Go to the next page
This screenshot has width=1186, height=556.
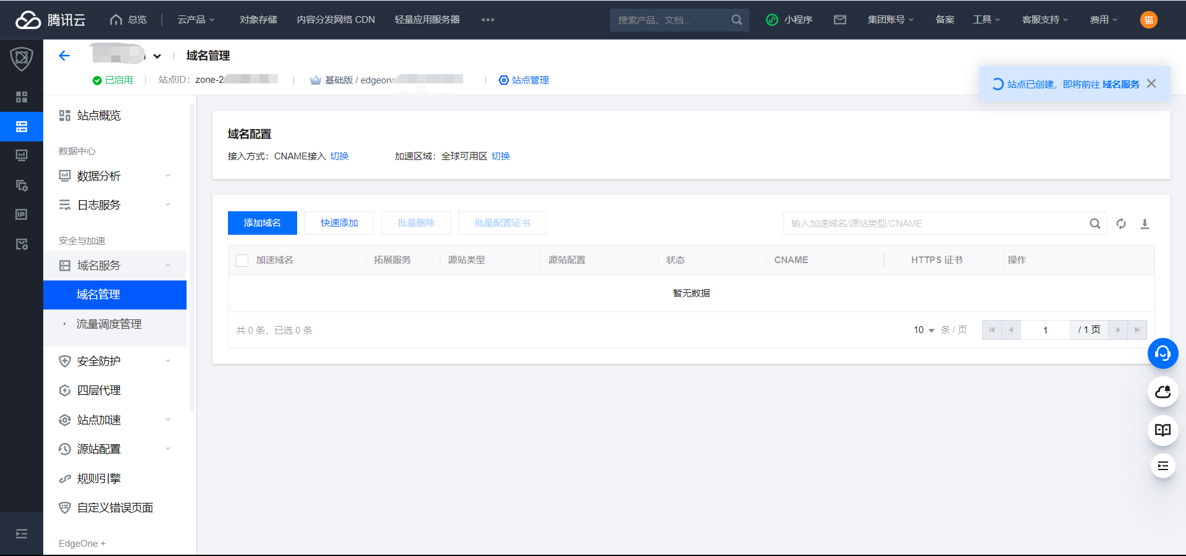point(1118,330)
